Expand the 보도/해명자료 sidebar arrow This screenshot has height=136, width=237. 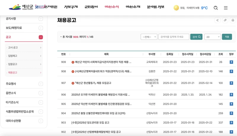tap(41, 28)
